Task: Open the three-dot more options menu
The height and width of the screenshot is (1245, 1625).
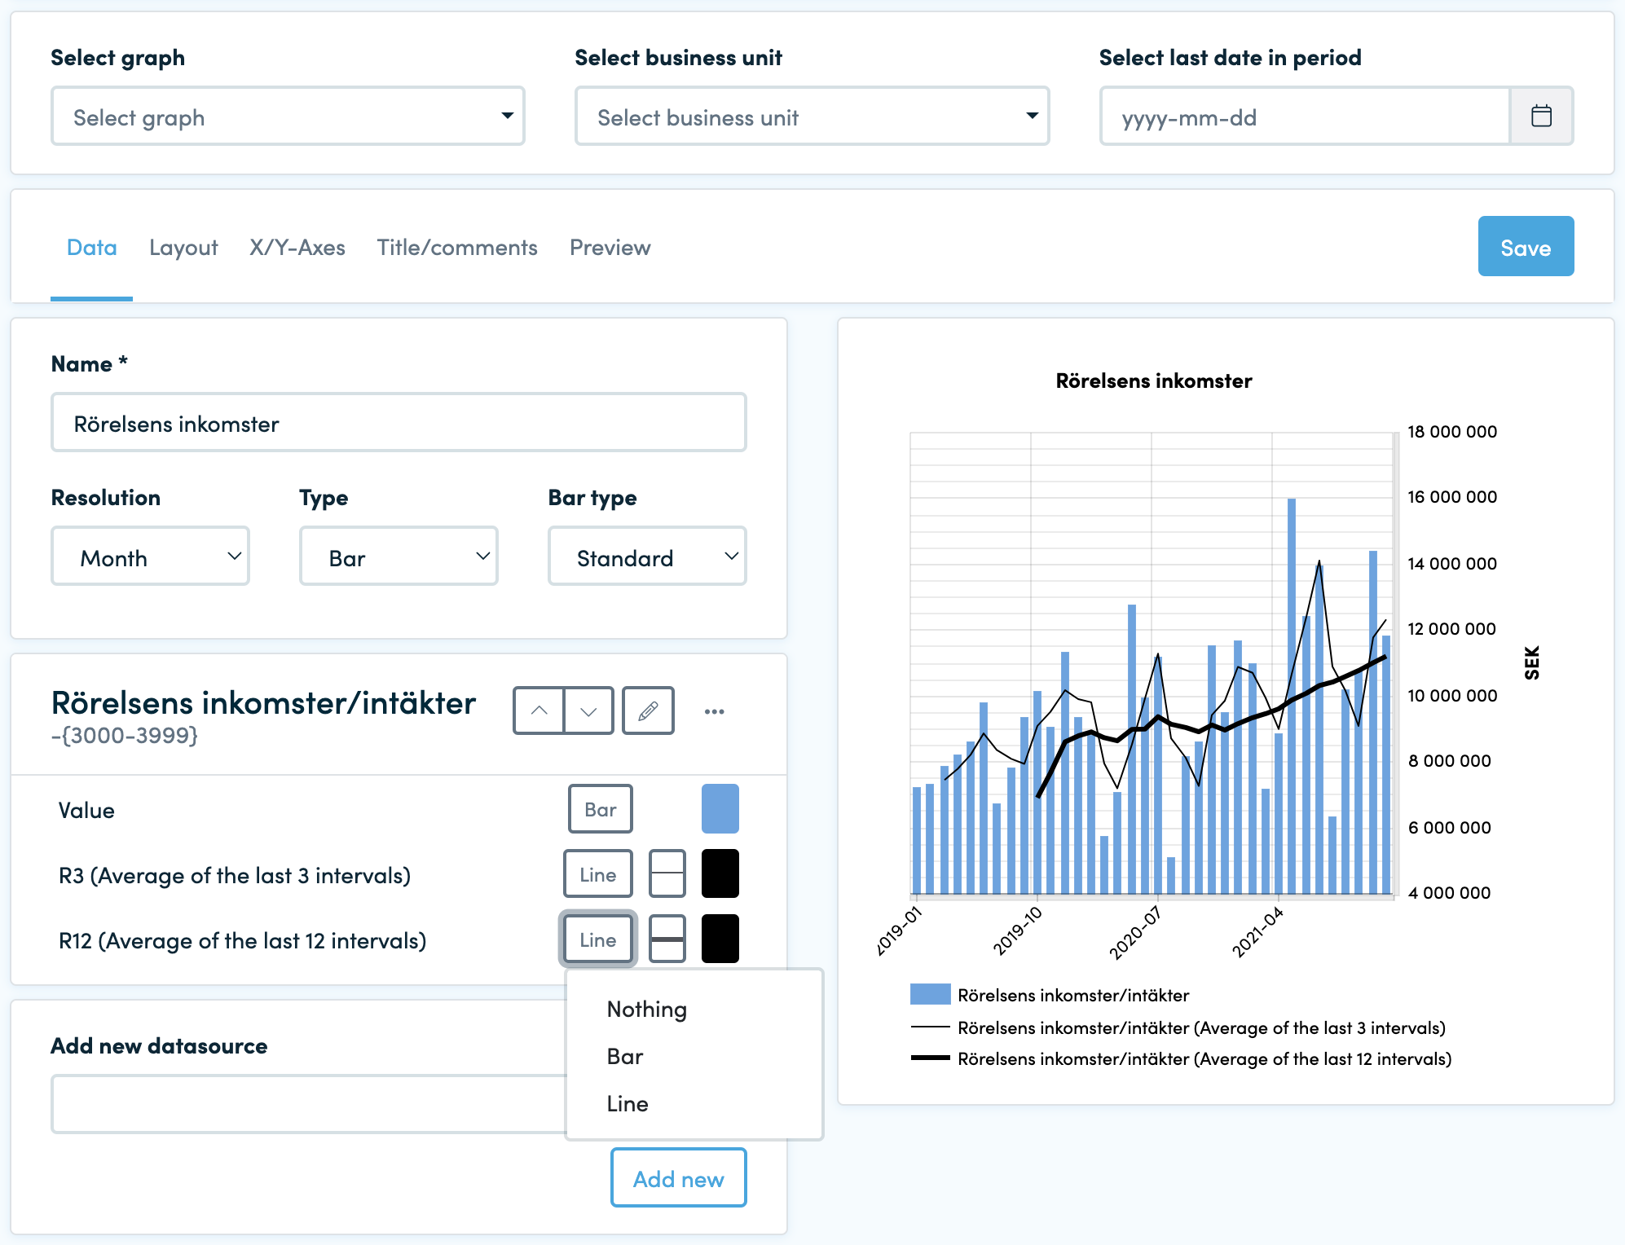Action: point(715,711)
